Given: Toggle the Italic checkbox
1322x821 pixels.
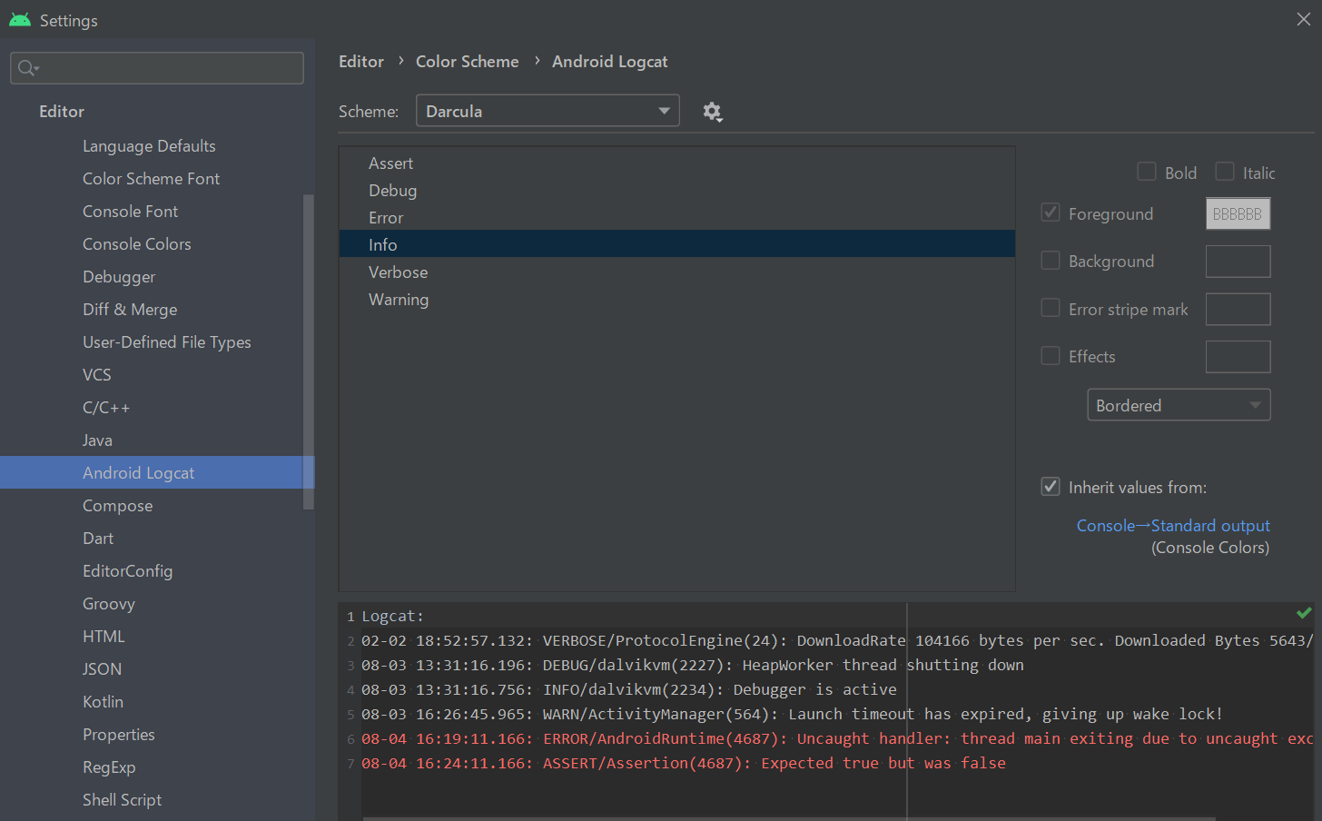Looking at the screenshot, I should (1225, 172).
